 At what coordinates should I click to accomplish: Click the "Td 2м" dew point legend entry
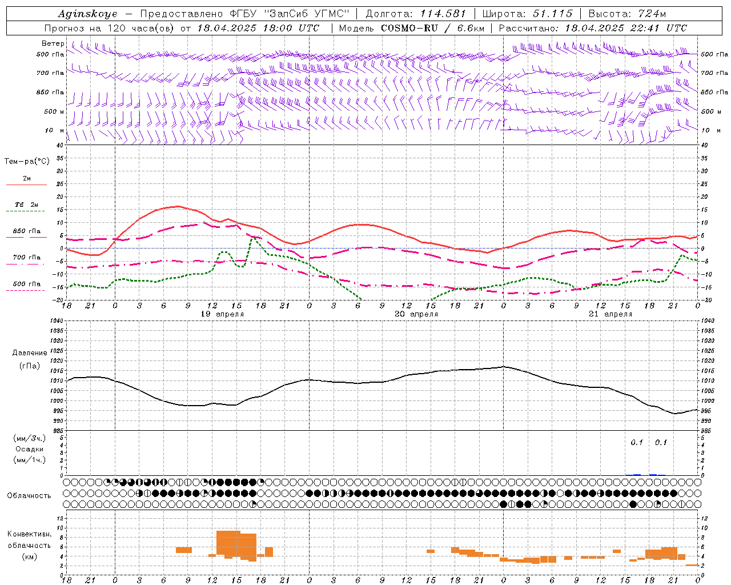click(x=27, y=205)
